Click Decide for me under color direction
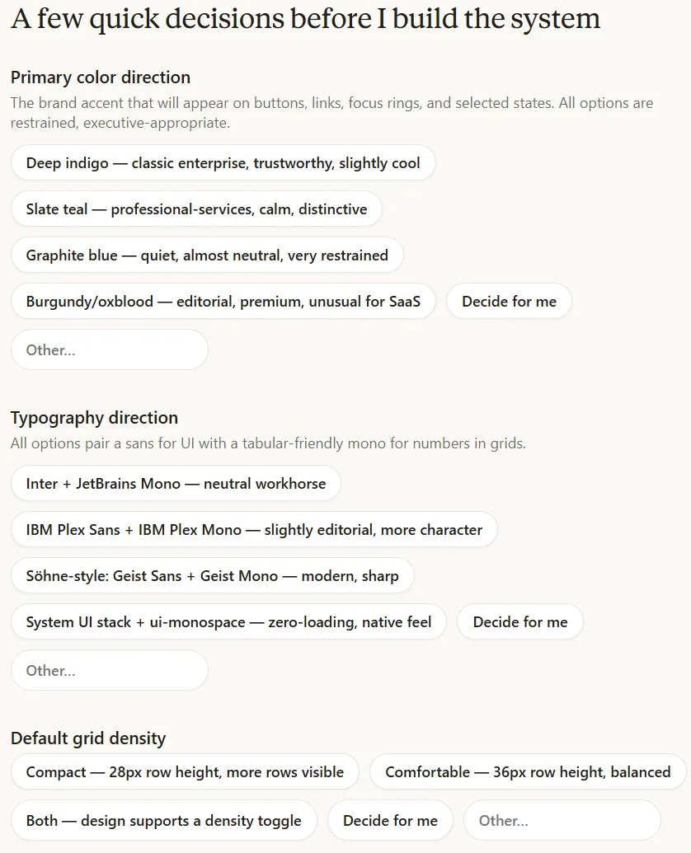This screenshot has height=853, width=691. click(509, 302)
